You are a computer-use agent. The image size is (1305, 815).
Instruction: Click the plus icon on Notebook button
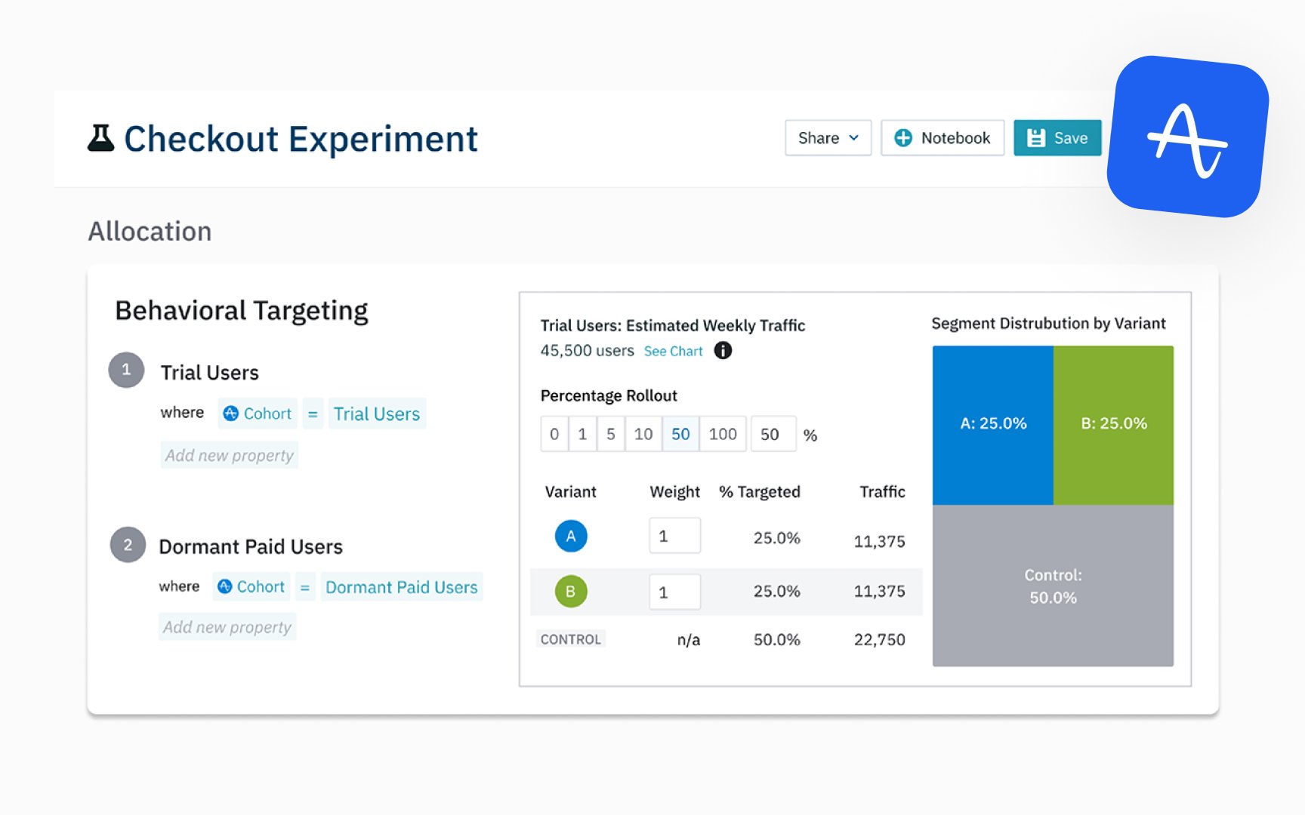click(x=902, y=138)
